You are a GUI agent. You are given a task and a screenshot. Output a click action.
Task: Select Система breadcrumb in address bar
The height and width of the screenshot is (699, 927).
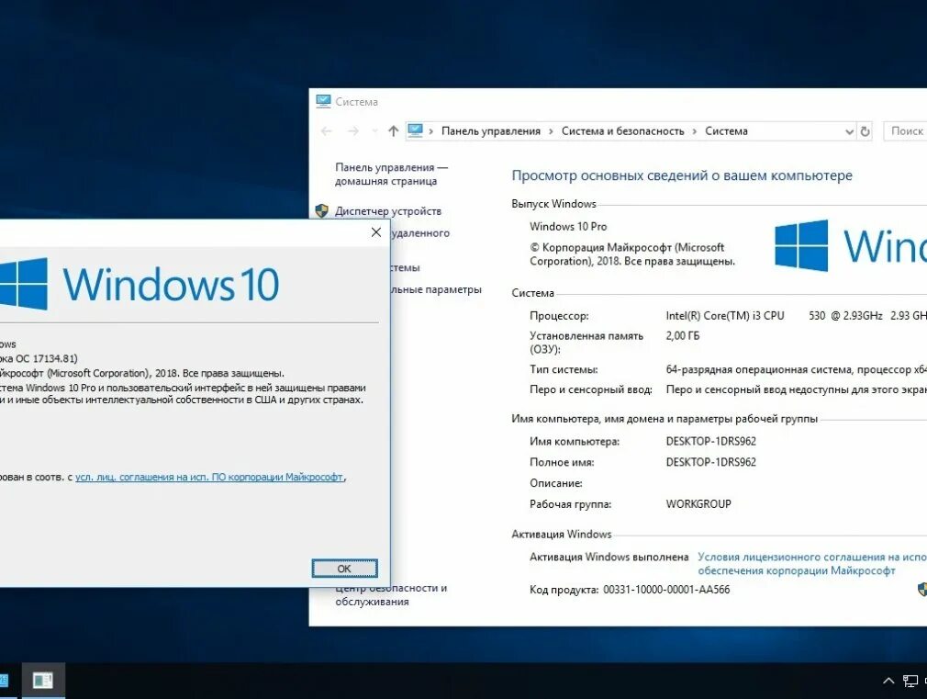click(x=726, y=131)
